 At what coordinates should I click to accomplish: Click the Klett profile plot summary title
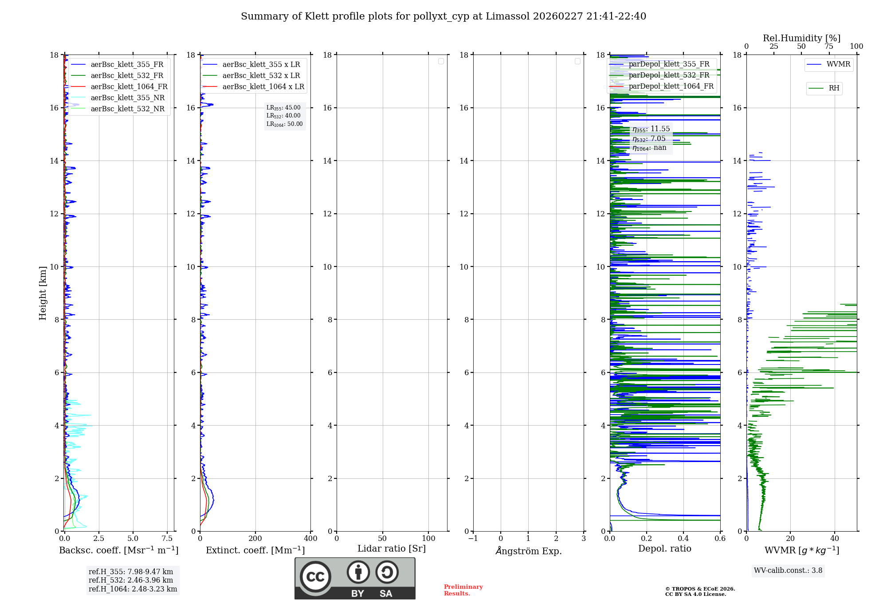[x=443, y=16]
